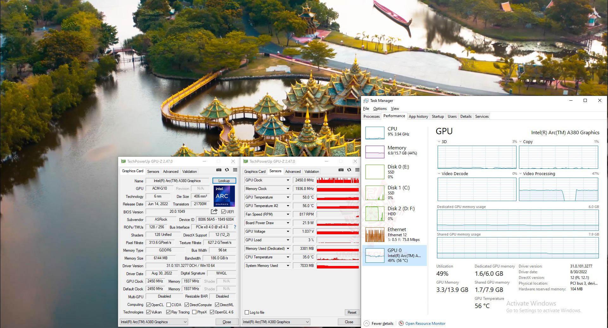This screenshot has width=608, height=328.
Task: Click the BIOS export arrow icon
Action: (214, 211)
